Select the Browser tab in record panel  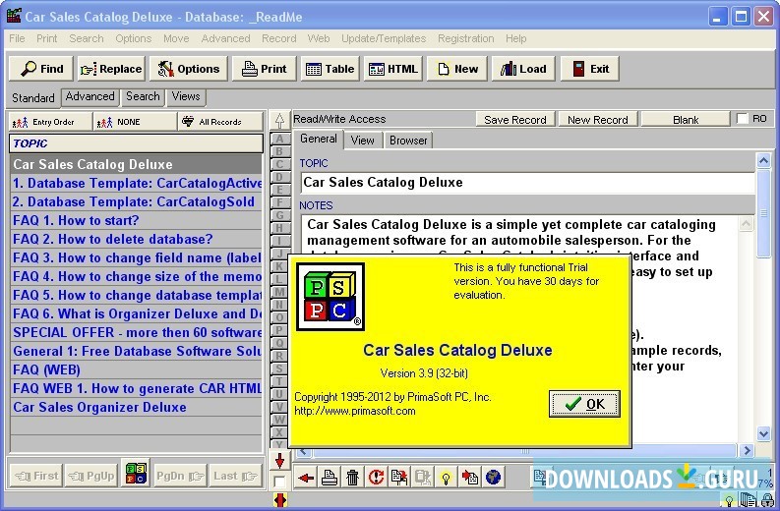click(408, 141)
